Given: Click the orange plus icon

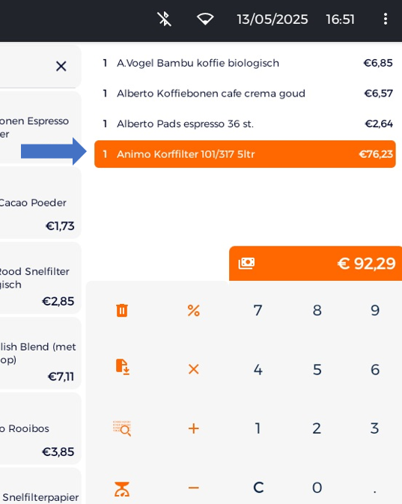Looking at the screenshot, I should (x=193, y=428).
